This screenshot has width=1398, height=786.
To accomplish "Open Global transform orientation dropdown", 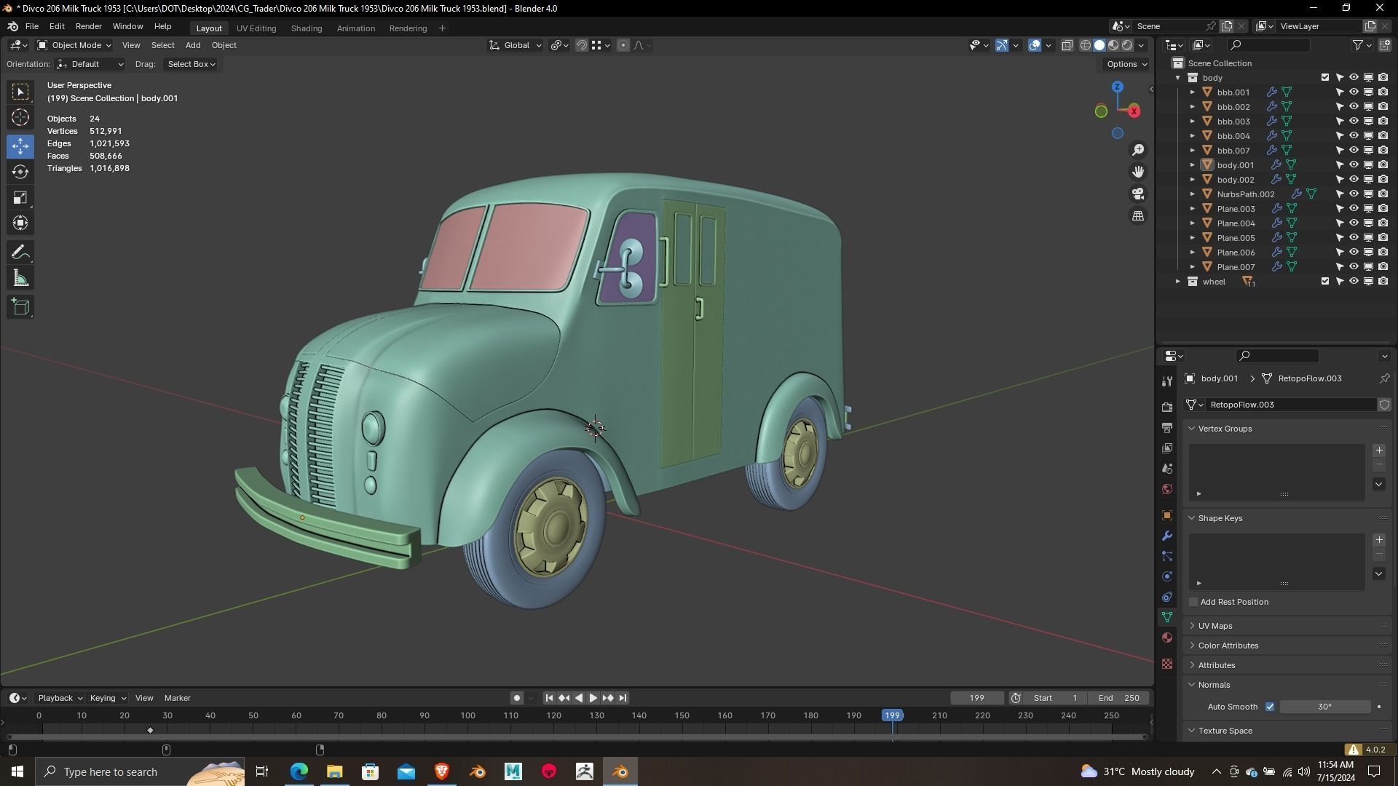I will pyautogui.click(x=516, y=45).
